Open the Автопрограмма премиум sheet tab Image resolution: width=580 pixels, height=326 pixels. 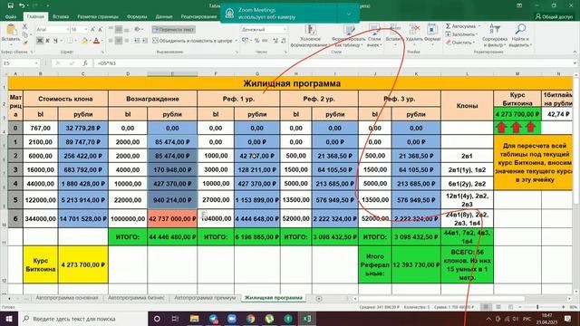(x=205, y=298)
